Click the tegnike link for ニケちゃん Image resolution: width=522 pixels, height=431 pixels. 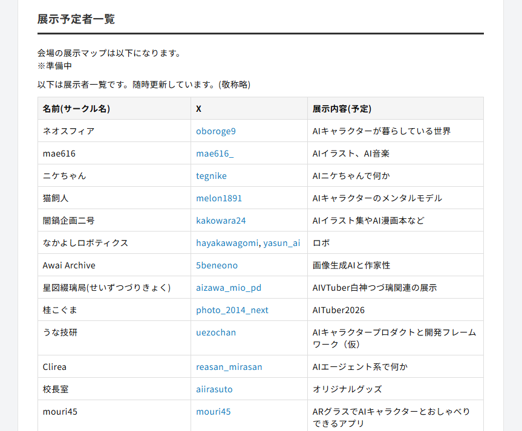[210, 175]
